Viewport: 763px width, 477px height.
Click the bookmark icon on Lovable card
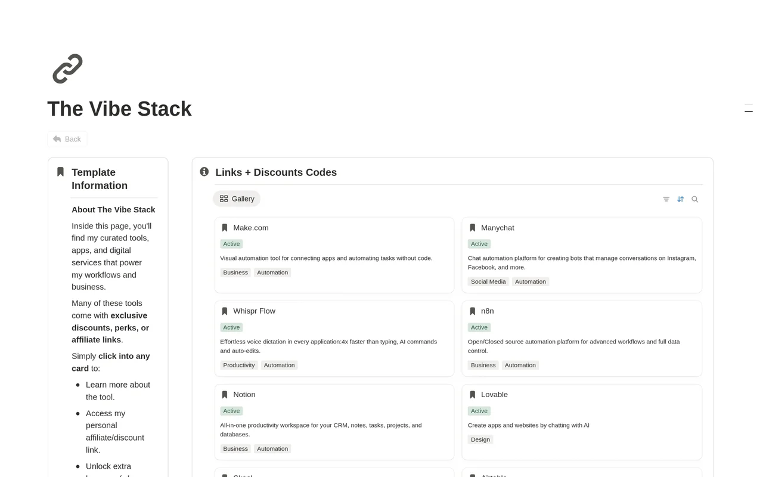coord(473,395)
